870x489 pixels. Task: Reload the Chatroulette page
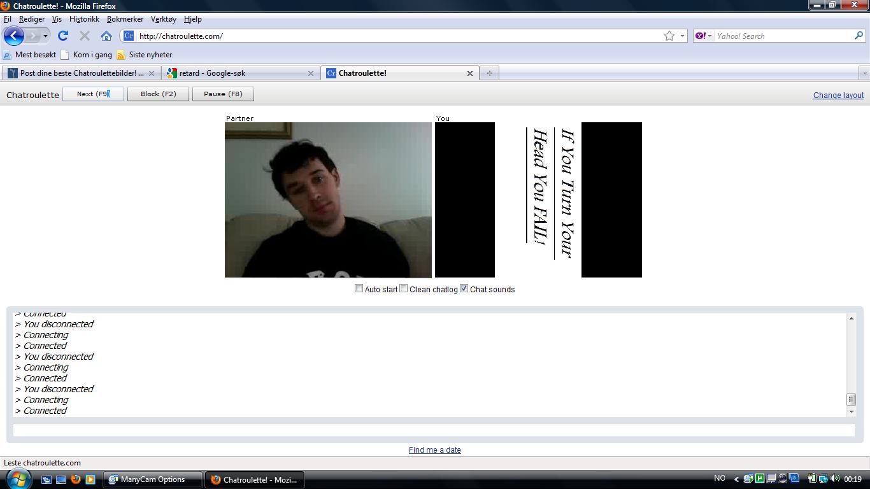click(62, 36)
